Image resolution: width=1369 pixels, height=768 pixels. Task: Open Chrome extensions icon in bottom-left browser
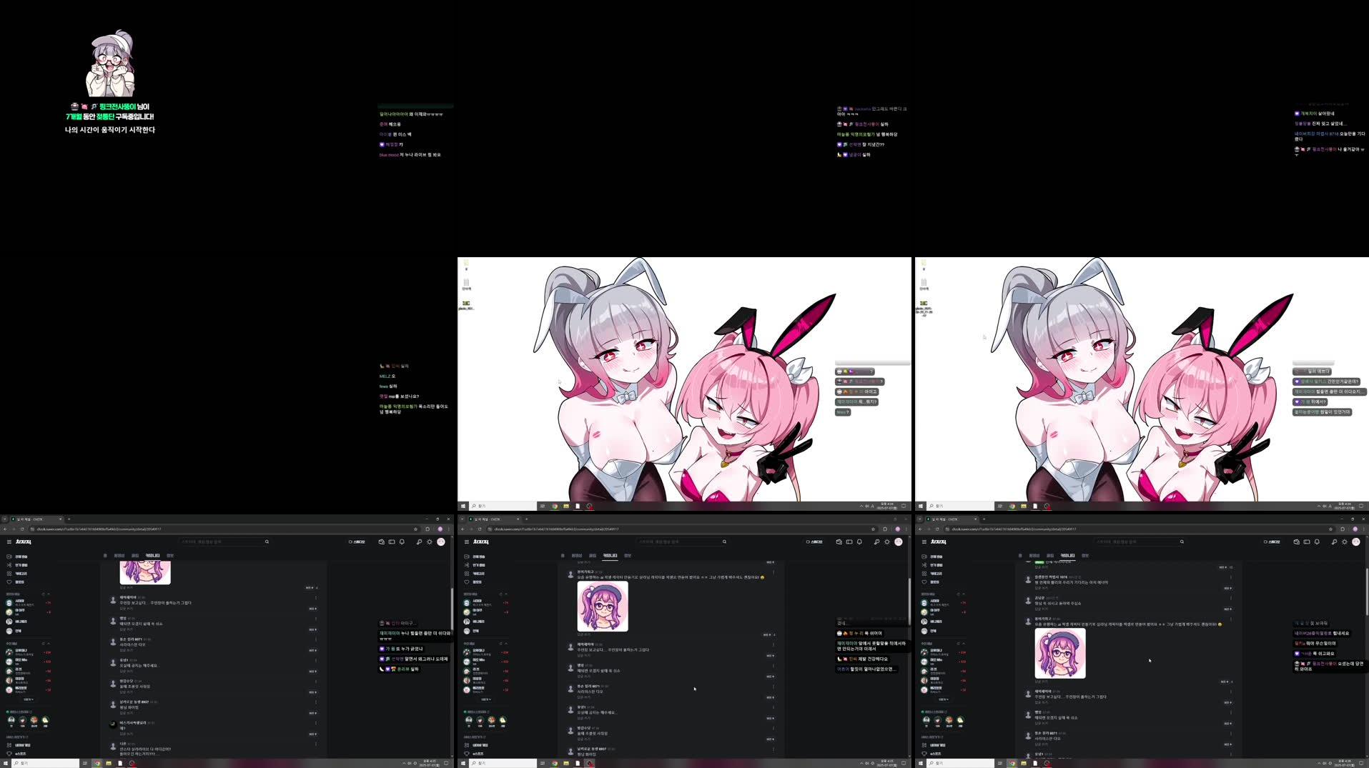[427, 529]
